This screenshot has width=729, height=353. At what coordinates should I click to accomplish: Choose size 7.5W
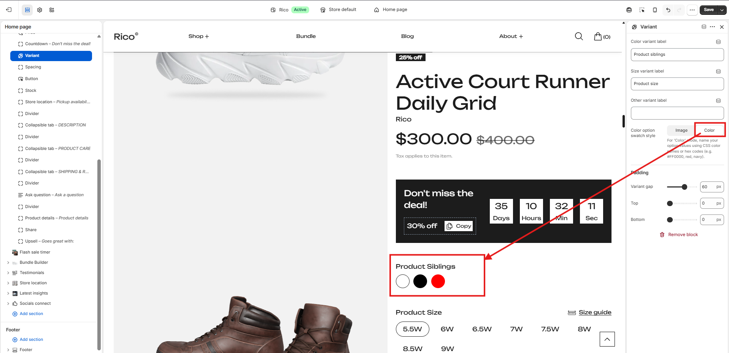point(550,329)
